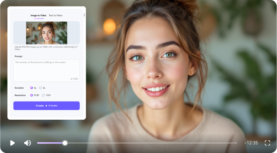
Task: Click the Resolution label
Action: click(20, 95)
